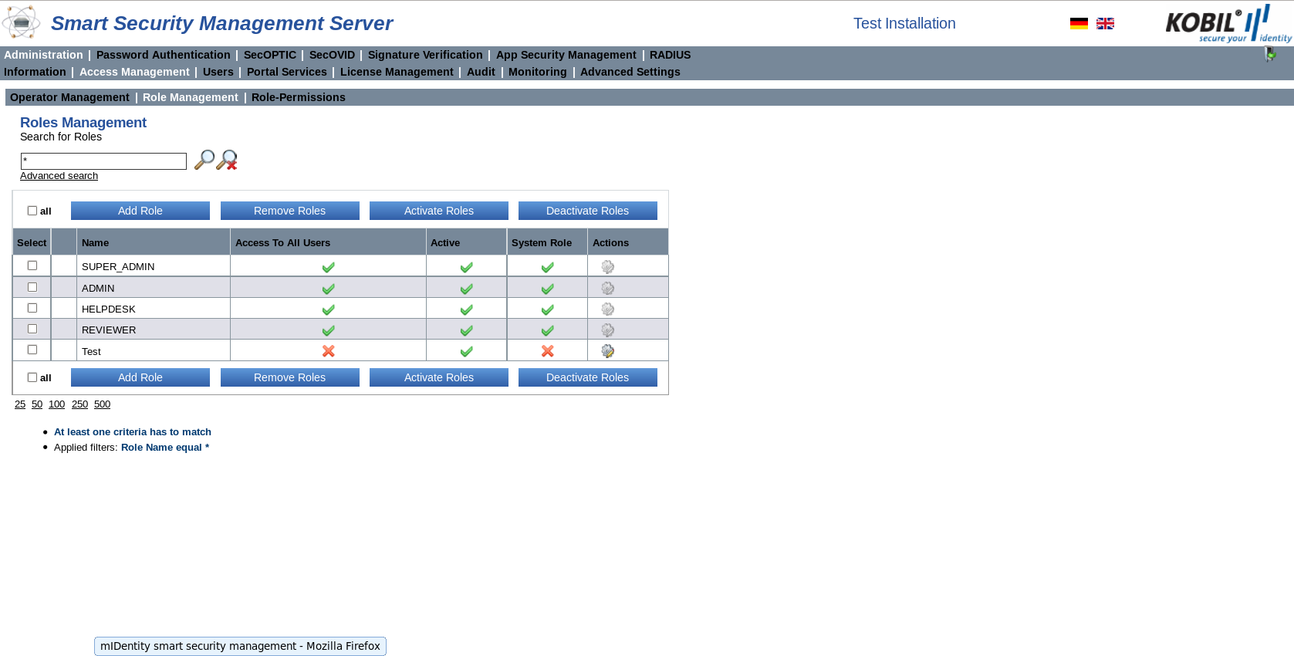Screen dimensions: 1294x656
Task: Click System Role checkmark of REVIEWER row
Action: 548,330
